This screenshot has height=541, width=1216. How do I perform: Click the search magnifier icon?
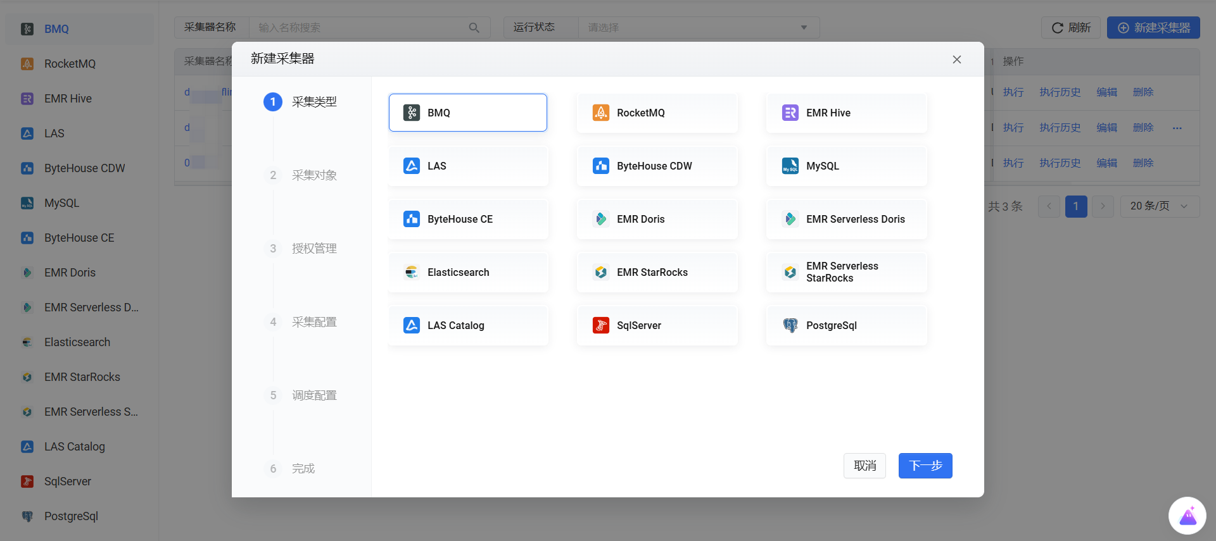[474, 28]
